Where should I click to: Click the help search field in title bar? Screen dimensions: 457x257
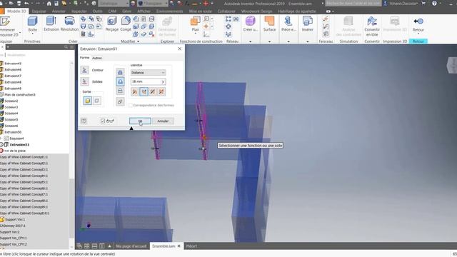pyautogui.click(x=353, y=4)
